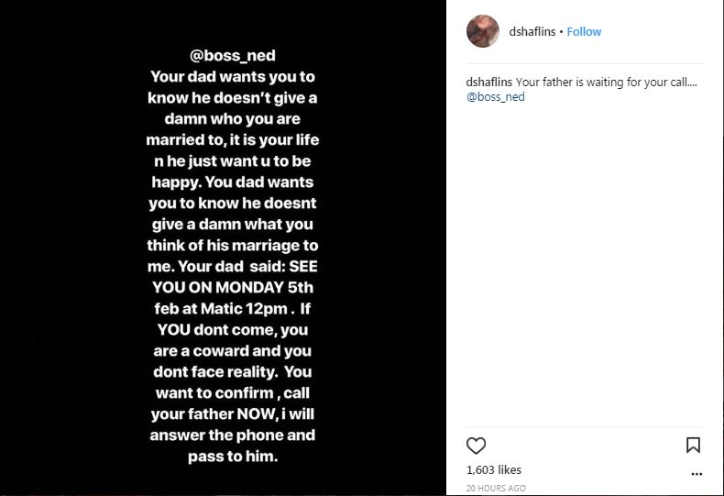Click the "feb at Matic 12pm" image line

(232, 309)
